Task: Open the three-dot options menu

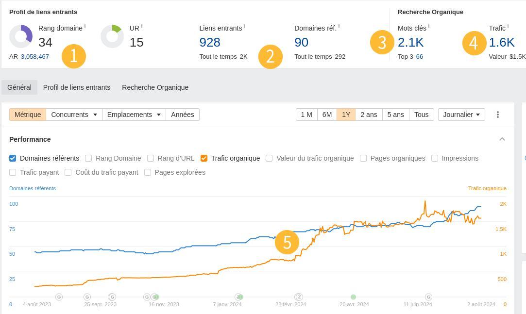Action: pyautogui.click(x=498, y=115)
